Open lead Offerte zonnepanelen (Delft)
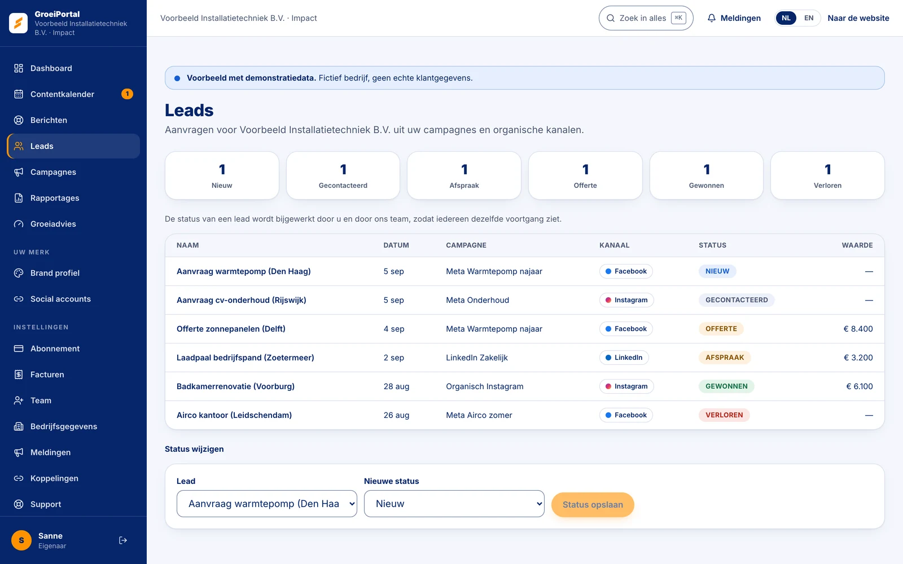This screenshot has width=903, height=564. point(231,329)
